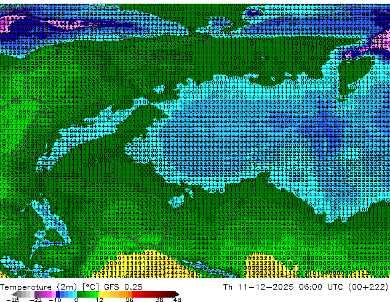This screenshot has width=390, height=302.
Task: Click the '12' scale value
Action: point(100,300)
